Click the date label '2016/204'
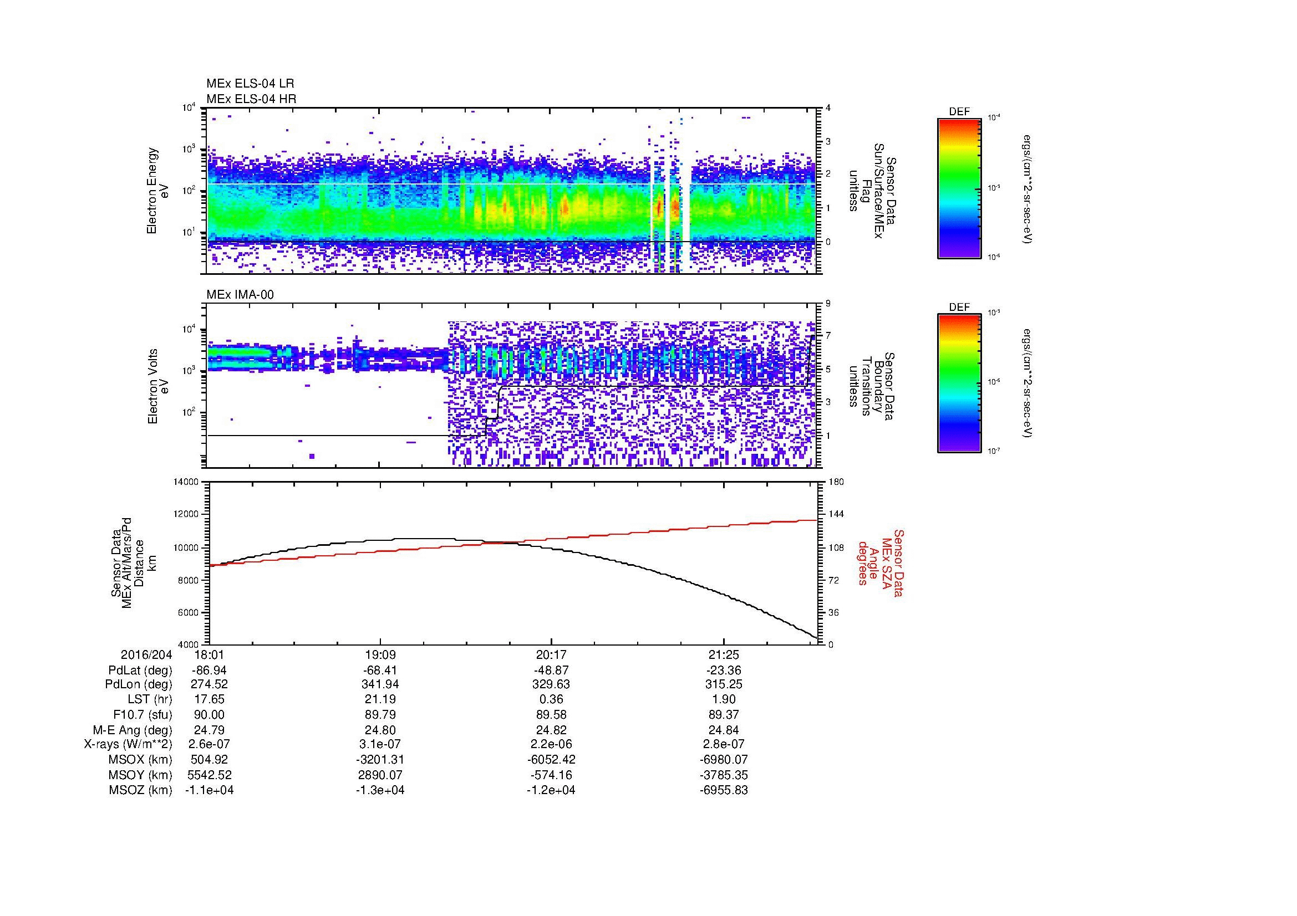This screenshot has height=916, width=1297. (x=146, y=654)
